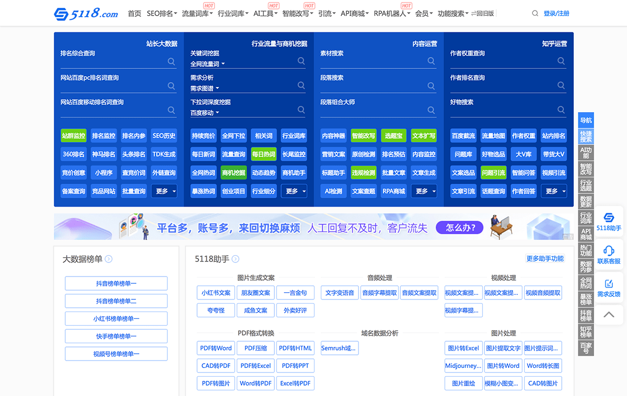Click the arrow icon next to 大数据榜单

(x=109, y=259)
